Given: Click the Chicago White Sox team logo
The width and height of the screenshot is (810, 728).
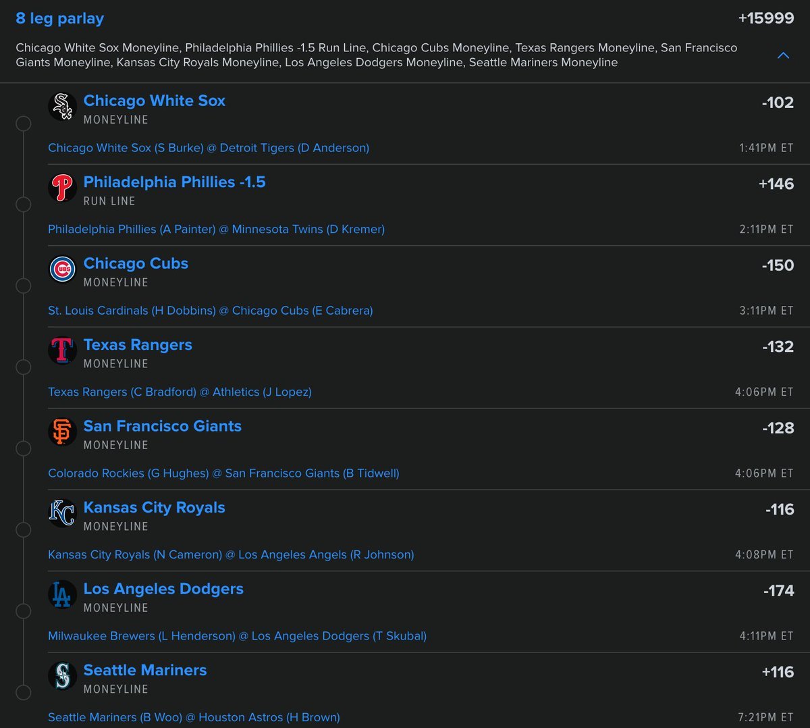Looking at the screenshot, I should click(x=62, y=107).
